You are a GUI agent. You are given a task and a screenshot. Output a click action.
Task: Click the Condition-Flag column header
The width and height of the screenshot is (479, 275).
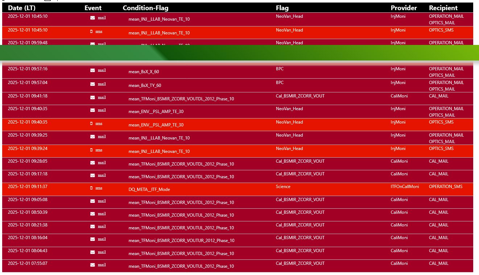145,8
